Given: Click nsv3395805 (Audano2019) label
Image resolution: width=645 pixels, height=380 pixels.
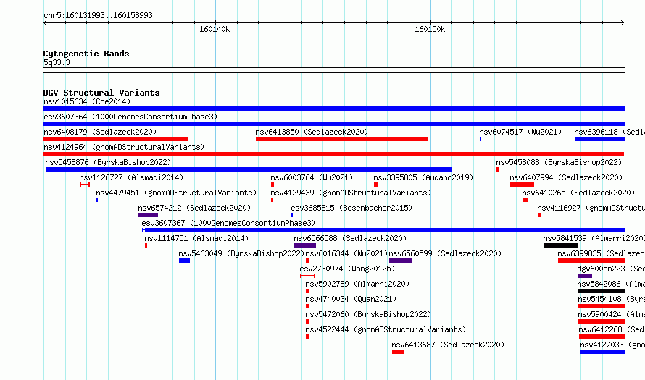Looking at the screenshot, I should tap(423, 177).
